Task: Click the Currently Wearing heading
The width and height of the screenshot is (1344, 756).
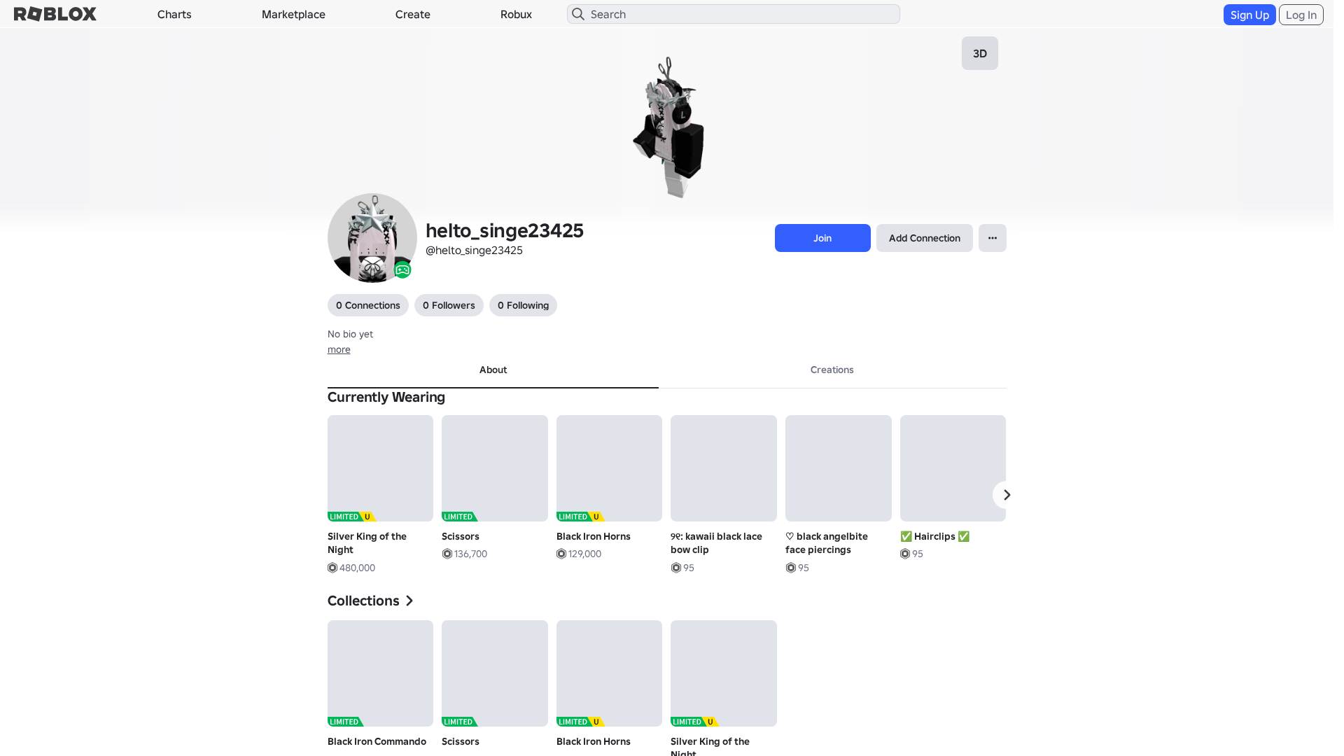Action: pyautogui.click(x=386, y=397)
